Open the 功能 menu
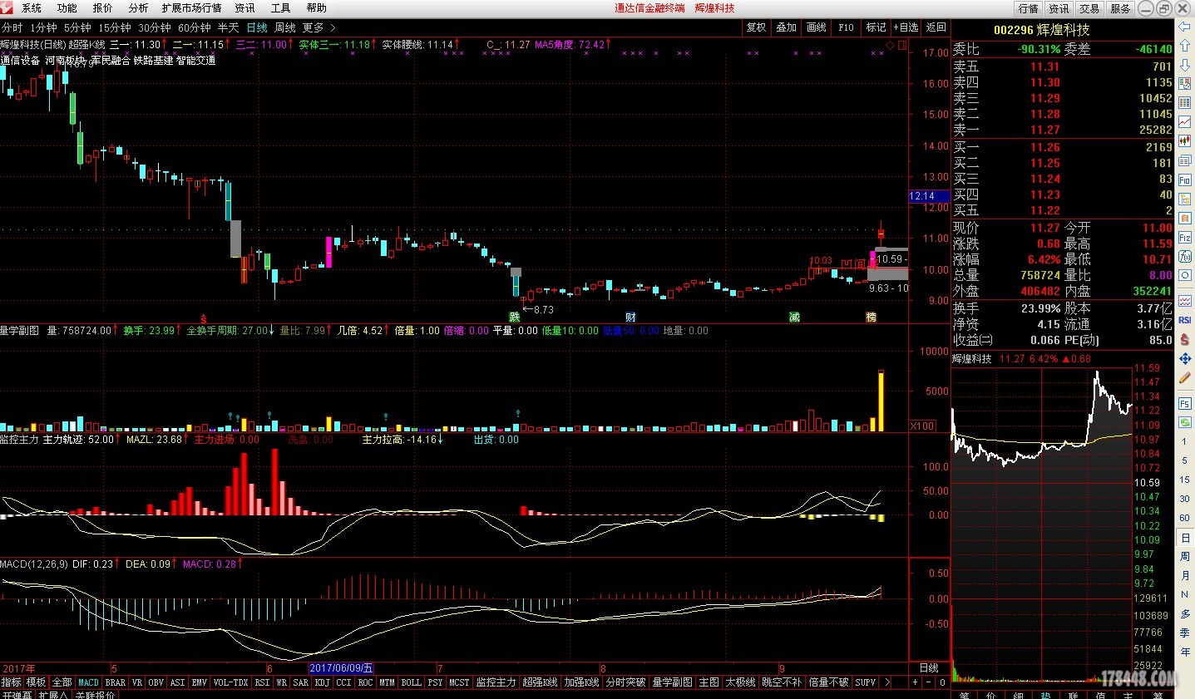 [67, 7]
